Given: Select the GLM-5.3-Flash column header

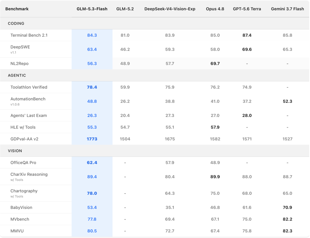Looking at the screenshot, I should 92,9.
